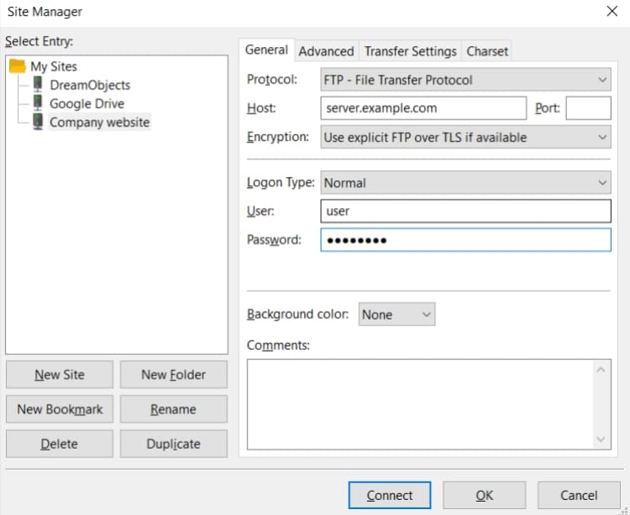
Task: Click the New Site button
Action: tap(60, 375)
